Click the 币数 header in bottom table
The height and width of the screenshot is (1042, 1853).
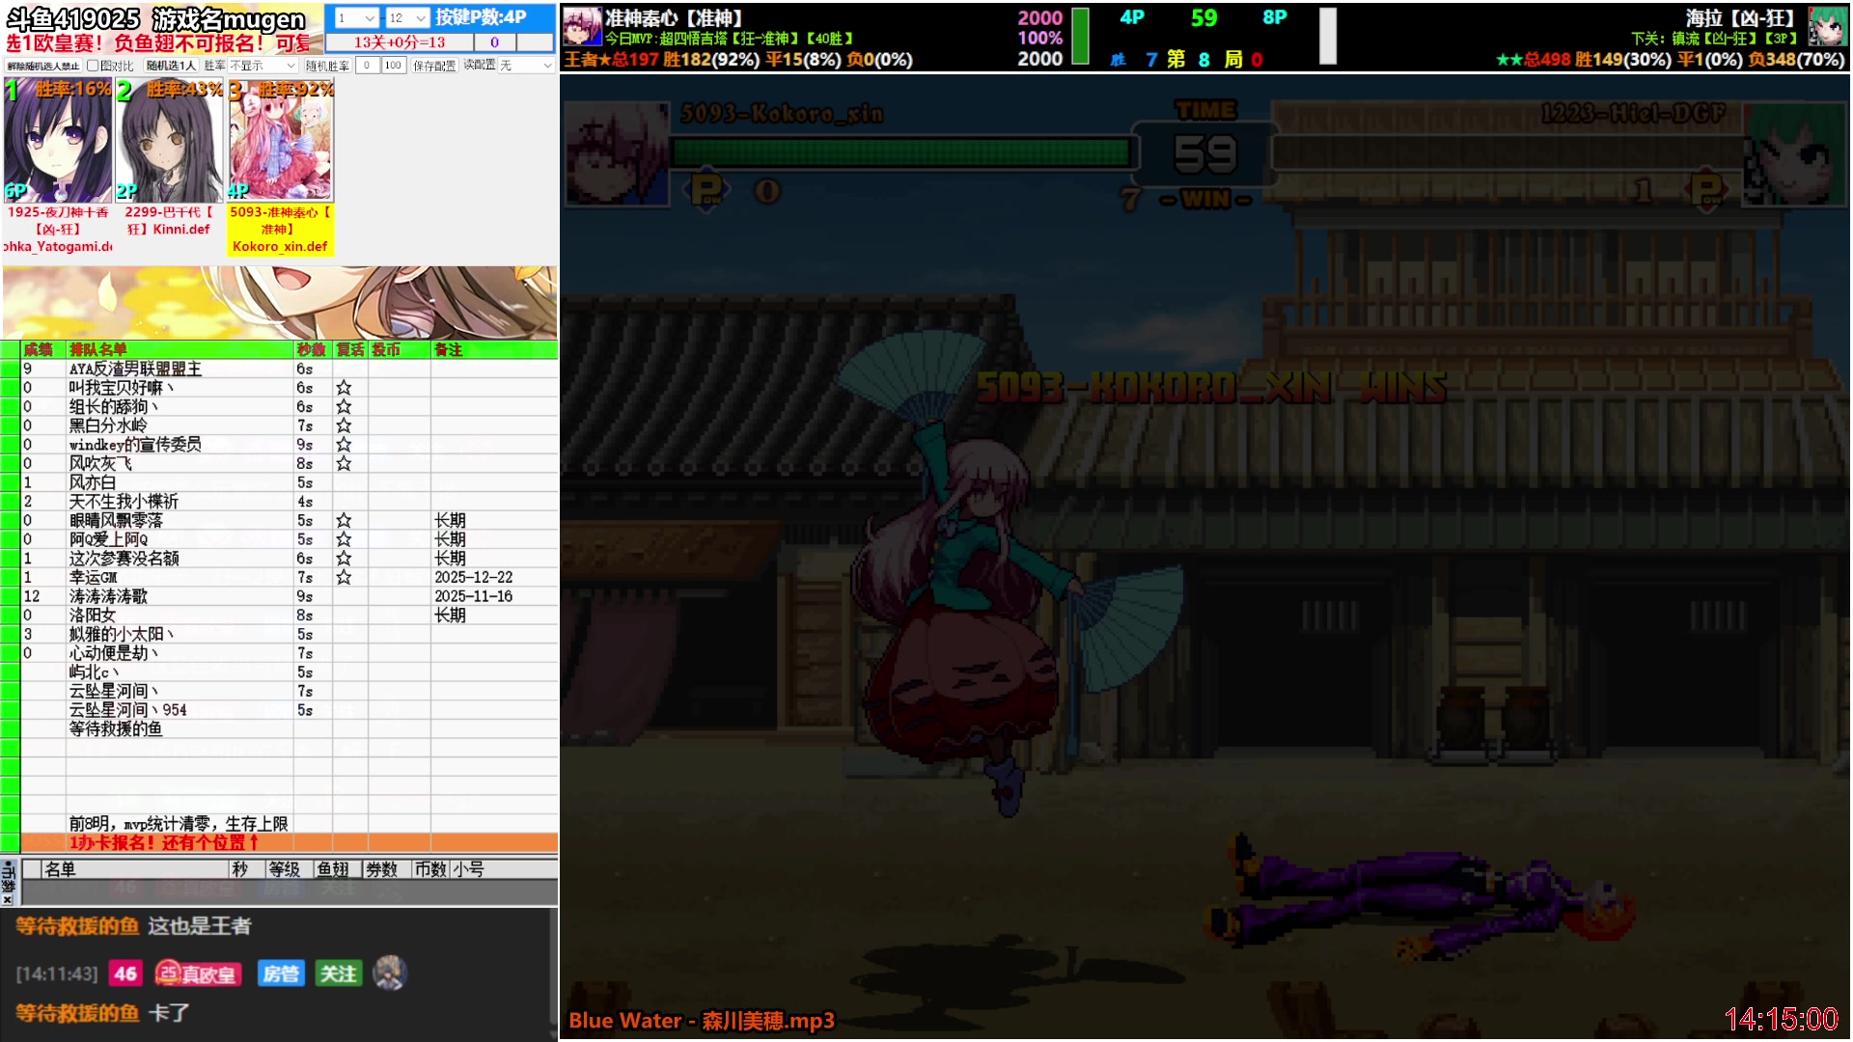pos(430,869)
